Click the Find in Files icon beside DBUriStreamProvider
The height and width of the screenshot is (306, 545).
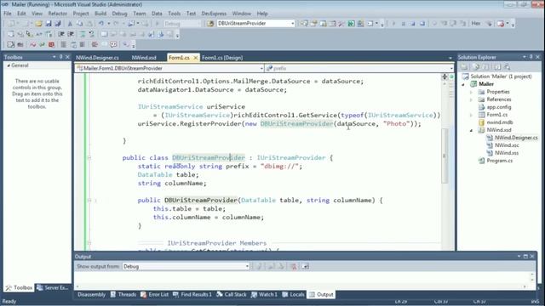210,24
